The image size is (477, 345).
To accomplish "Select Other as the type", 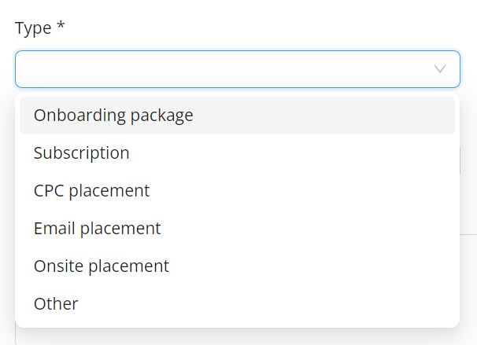I will [56, 304].
